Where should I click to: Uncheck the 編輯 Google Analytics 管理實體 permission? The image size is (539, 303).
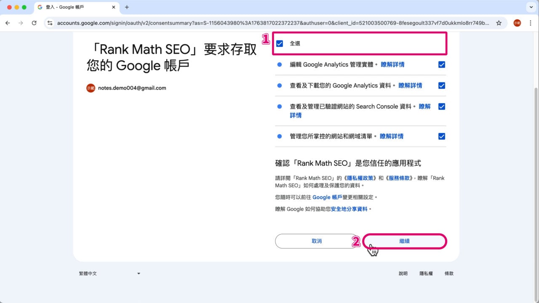(x=441, y=64)
